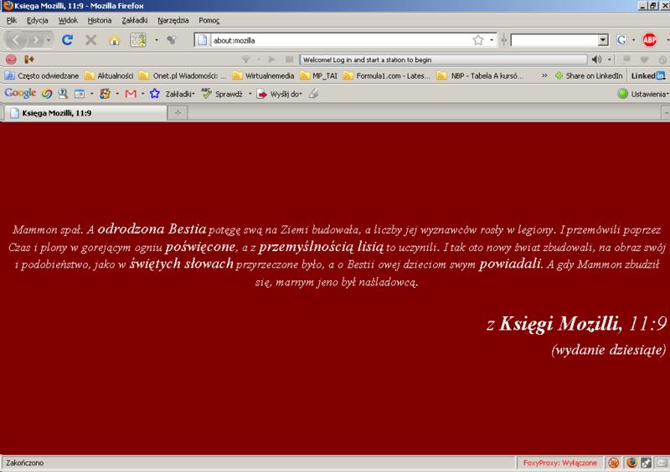Open Gmail icon in Google toolbar
670x472 pixels.
(130, 94)
